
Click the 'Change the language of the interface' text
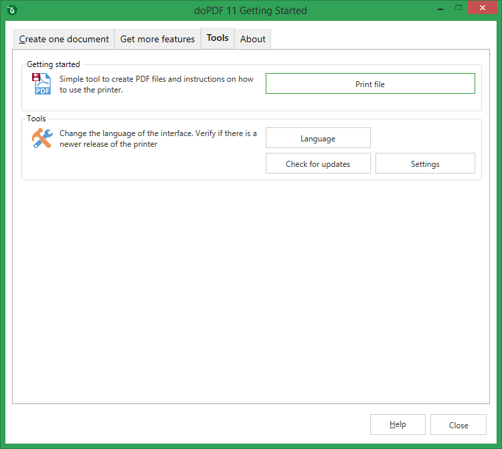click(158, 139)
